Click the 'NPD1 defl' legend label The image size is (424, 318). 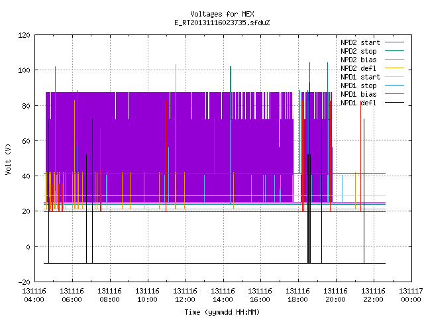pos(358,103)
